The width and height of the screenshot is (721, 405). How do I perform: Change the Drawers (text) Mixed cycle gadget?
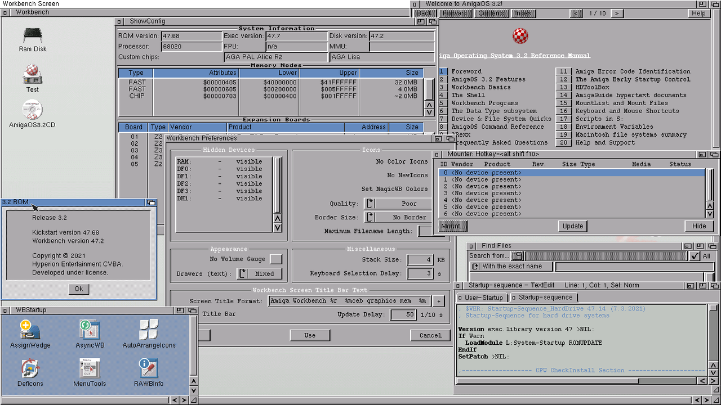pyautogui.click(x=259, y=274)
